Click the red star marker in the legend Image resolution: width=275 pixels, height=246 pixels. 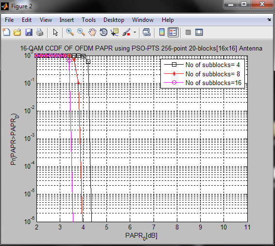[x=174, y=74]
